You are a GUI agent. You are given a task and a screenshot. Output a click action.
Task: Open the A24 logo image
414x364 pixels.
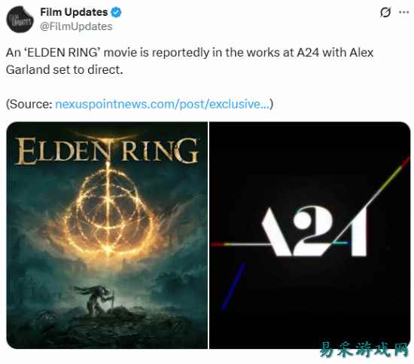[309, 235]
